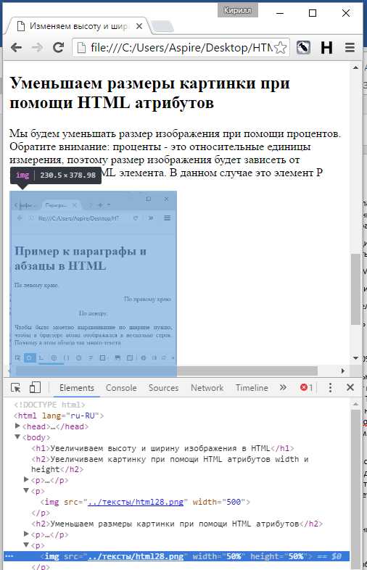Screen dimensions: 367x570
Task: Switch to Elements tab
Action: (x=76, y=388)
